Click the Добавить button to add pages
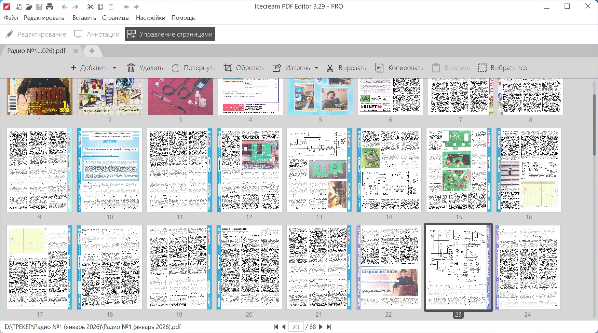The height and width of the screenshot is (333, 598). point(90,68)
